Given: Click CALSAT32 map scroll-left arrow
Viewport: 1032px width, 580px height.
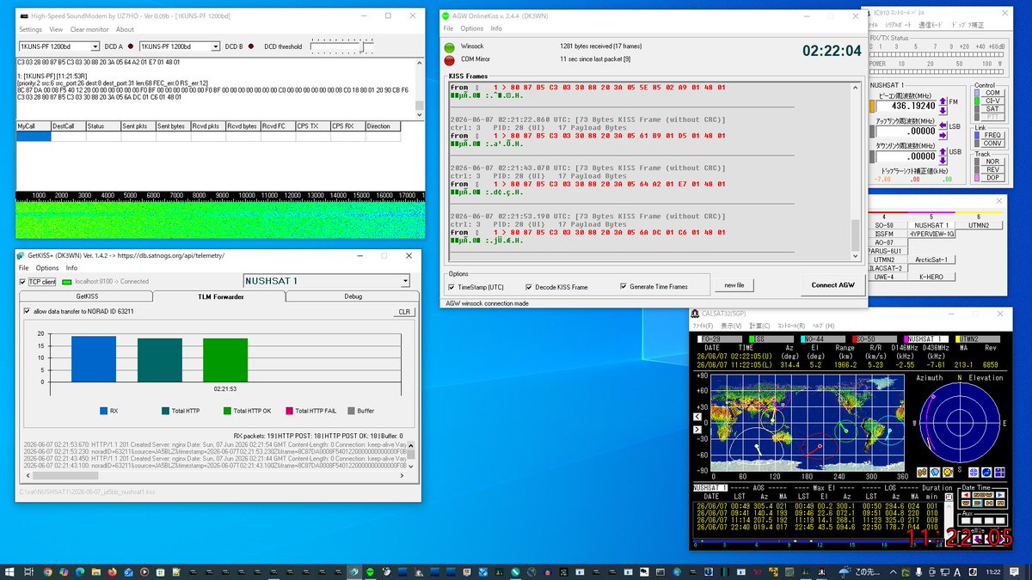Looking at the screenshot, I should coord(697,418).
